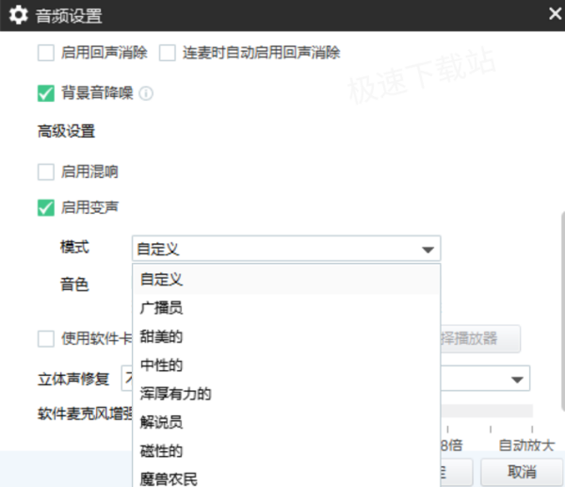Select 广播员 voice mode
Viewport: 565px width, 487px height.
pos(286,308)
